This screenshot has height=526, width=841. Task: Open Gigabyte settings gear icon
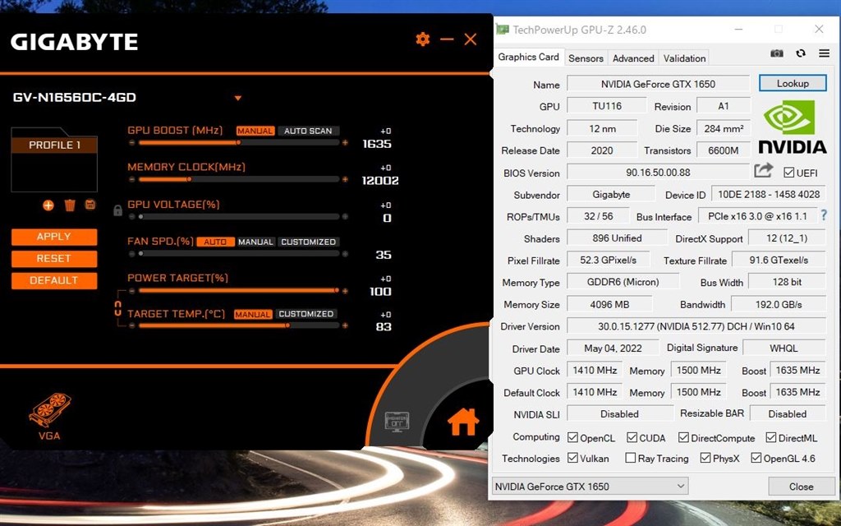(423, 39)
